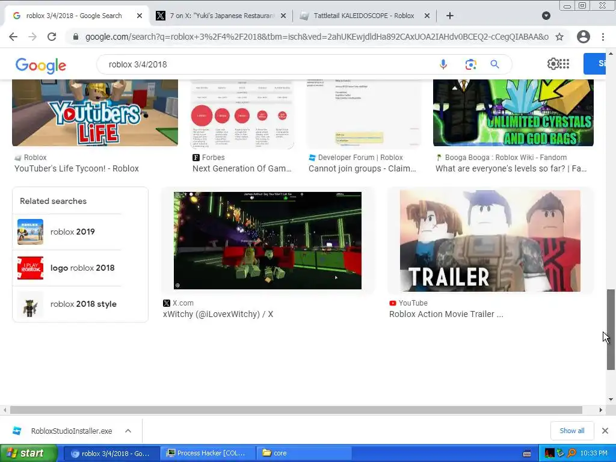Image resolution: width=616 pixels, height=462 pixels.
Task: Click the X.com source label
Action: pos(183,303)
